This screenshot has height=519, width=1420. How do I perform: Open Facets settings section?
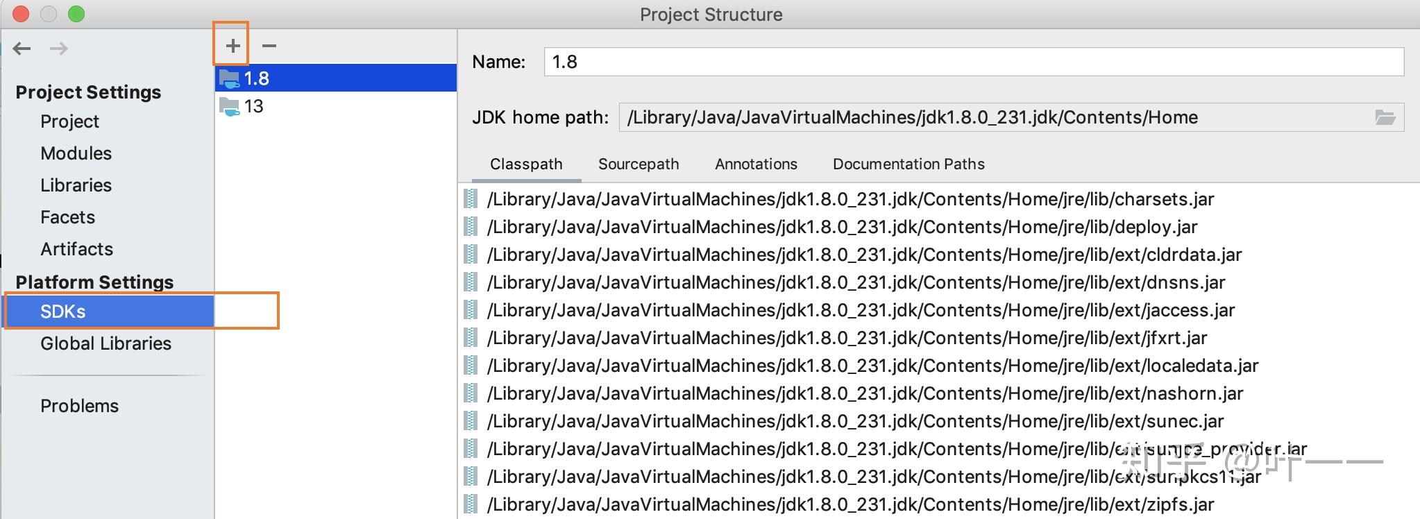click(x=67, y=217)
